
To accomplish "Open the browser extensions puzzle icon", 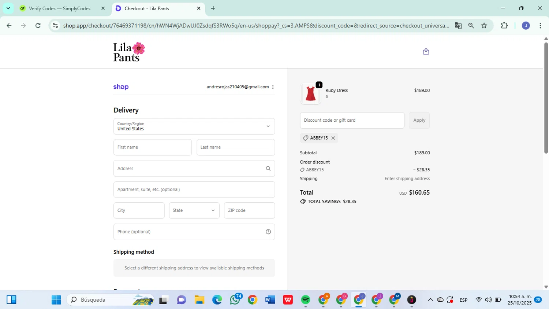I will pyautogui.click(x=504, y=26).
